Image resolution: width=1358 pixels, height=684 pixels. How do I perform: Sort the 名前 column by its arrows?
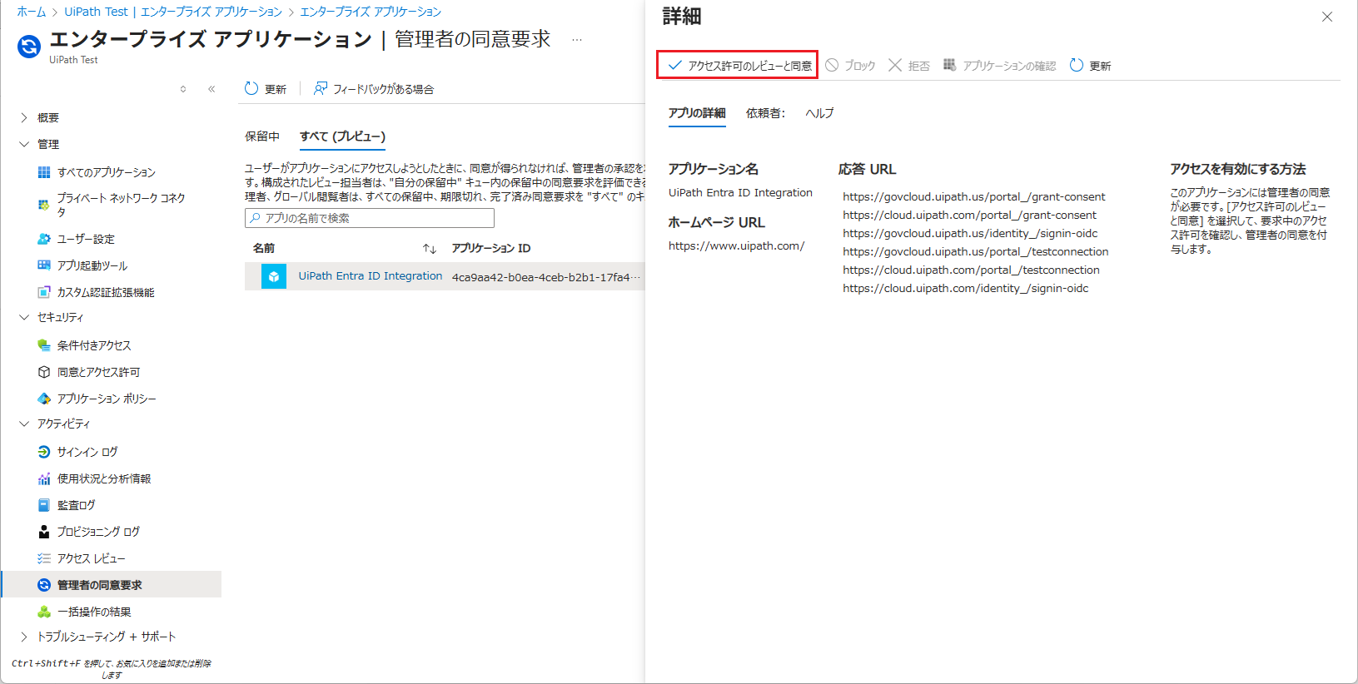[430, 248]
